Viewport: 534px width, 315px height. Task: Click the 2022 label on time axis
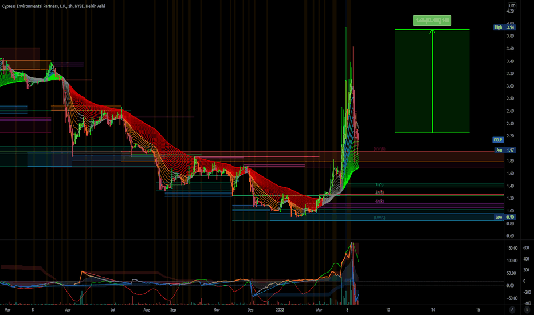point(280,309)
